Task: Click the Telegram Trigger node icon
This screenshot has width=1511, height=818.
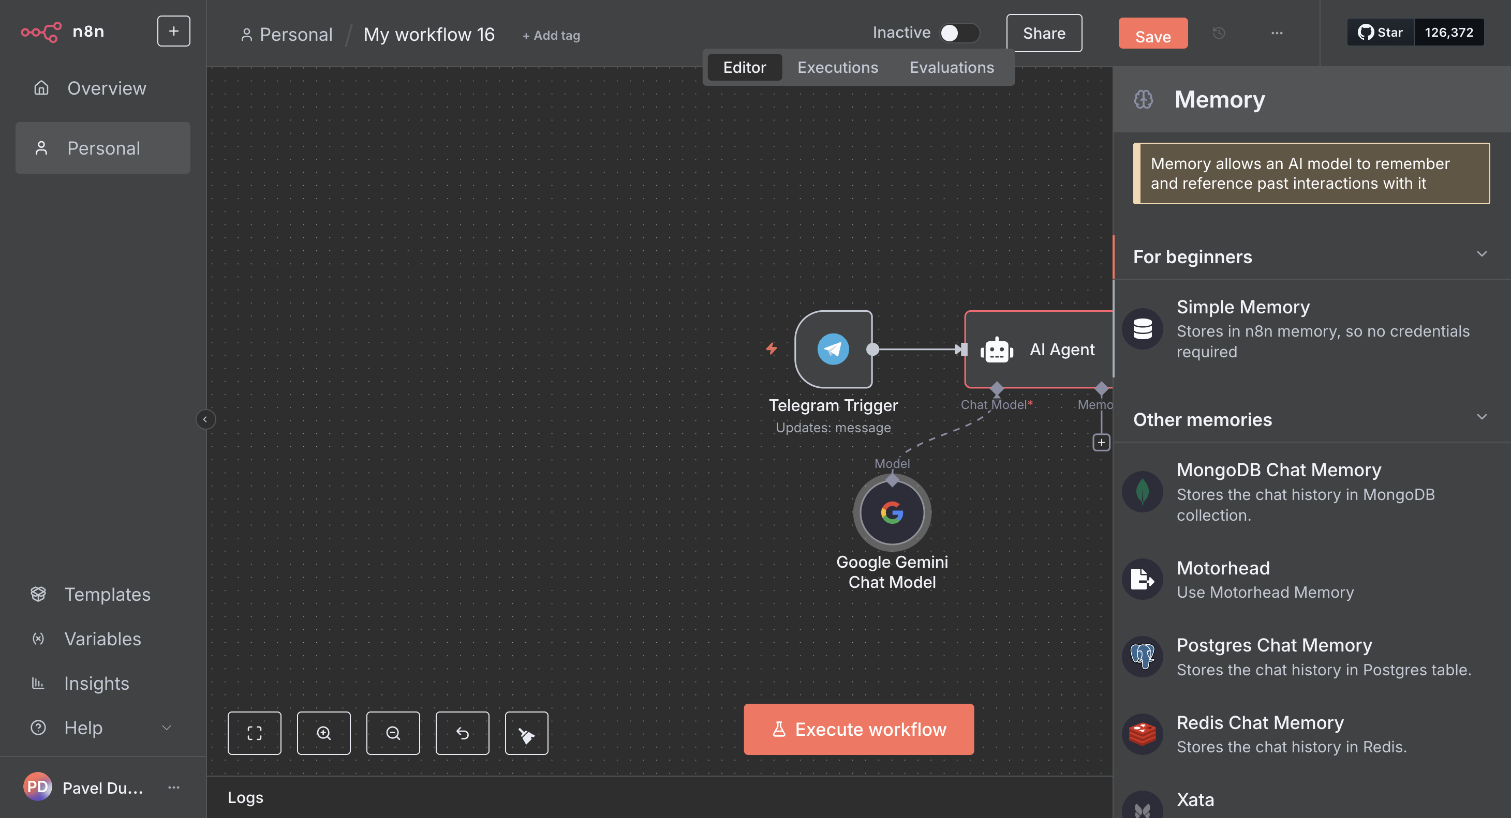Action: [833, 349]
